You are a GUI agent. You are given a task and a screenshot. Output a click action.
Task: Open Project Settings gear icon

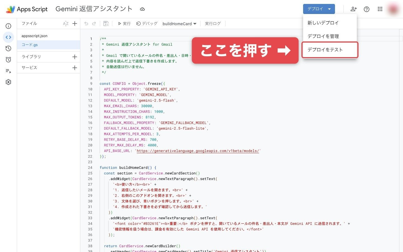click(x=8, y=82)
